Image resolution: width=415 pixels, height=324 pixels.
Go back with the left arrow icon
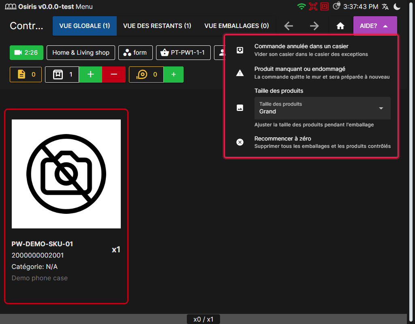click(x=289, y=26)
